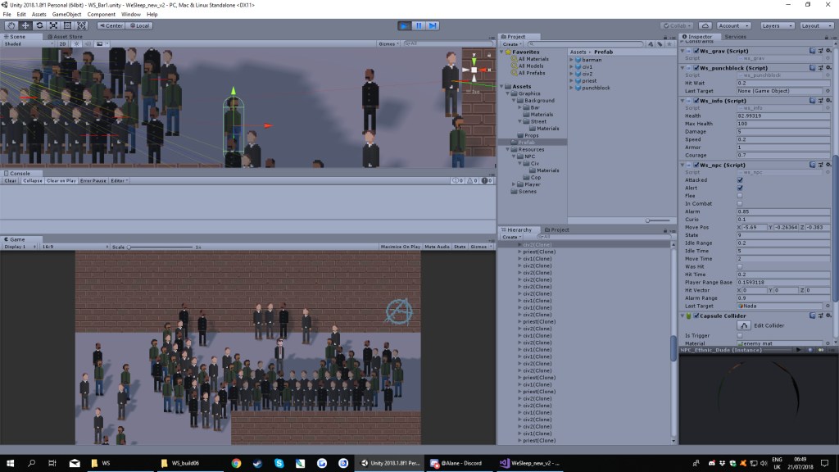Image resolution: width=839 pixels, height=472 pixels.
Task: Enable the Is Trigger checkbox
Action: click(740, 335)
